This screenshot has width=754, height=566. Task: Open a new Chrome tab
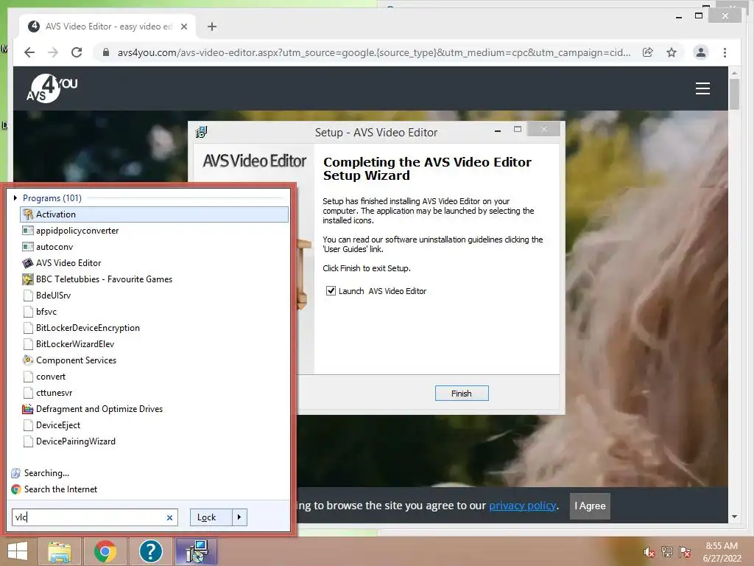point(212,27)
